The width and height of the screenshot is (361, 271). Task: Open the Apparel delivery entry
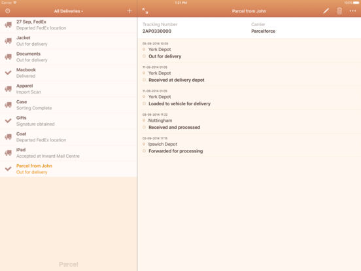tap(69, 89)
